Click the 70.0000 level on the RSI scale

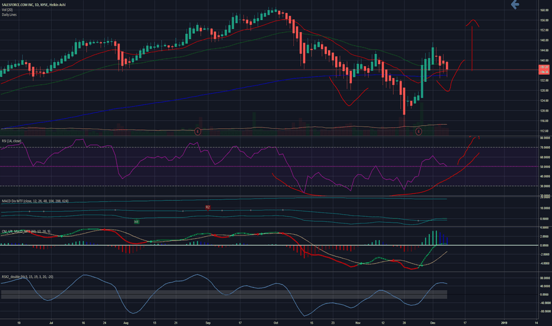pyautogui.click(x=545, y=148)
